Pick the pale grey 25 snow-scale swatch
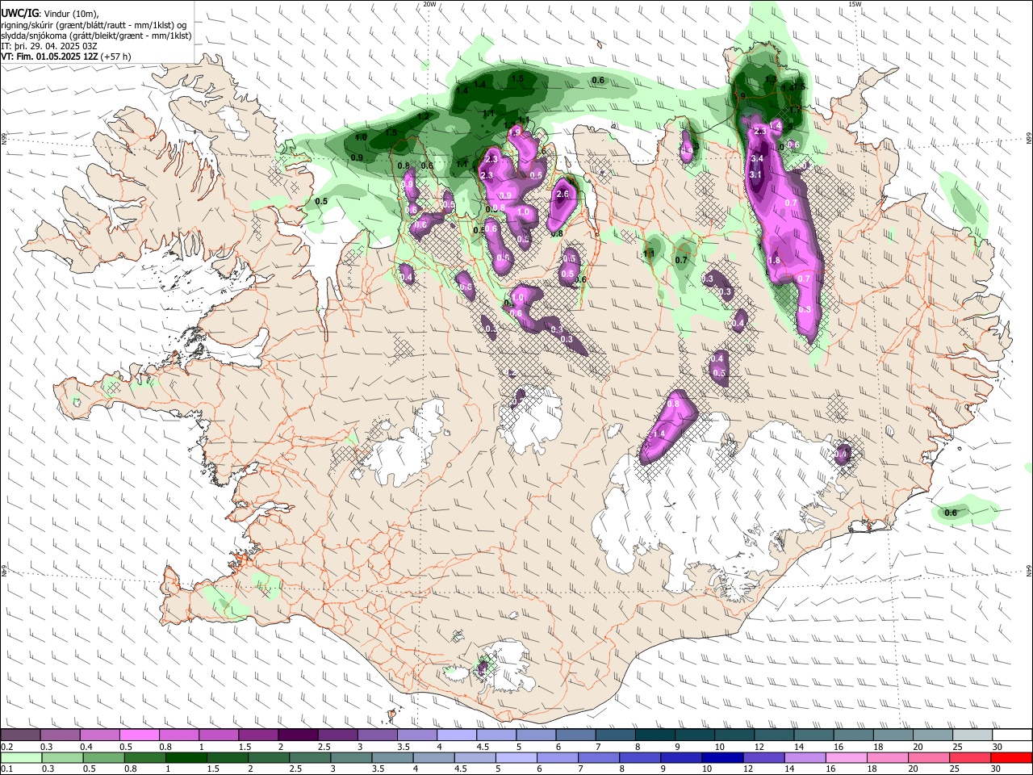Screen dimensions: 1033x775 [972, 735]
